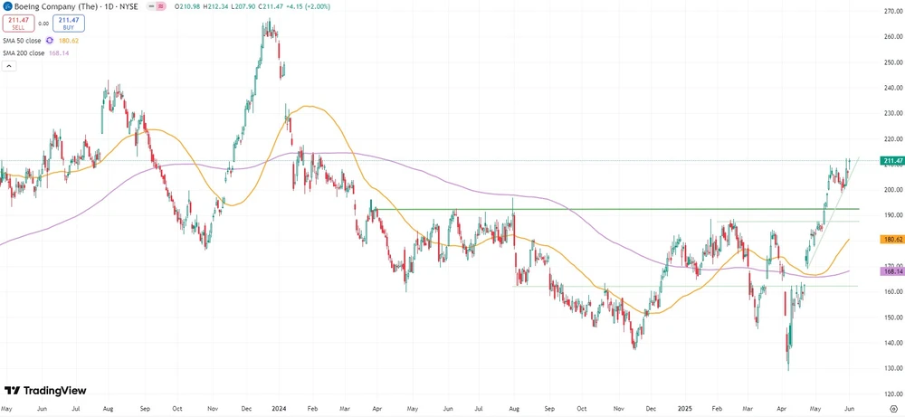Click the purple 168.14 price axis label
Image resolution: width=905 pixels, height=417 pixels.
[891, 271]
